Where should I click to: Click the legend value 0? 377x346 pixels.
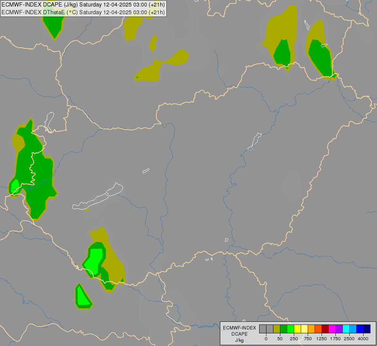point(266,339)
